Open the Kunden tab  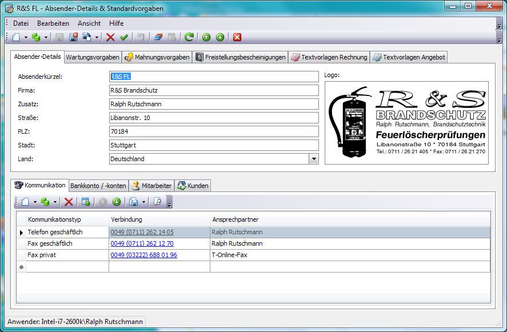pyautogui.click(x=193, y=186)
